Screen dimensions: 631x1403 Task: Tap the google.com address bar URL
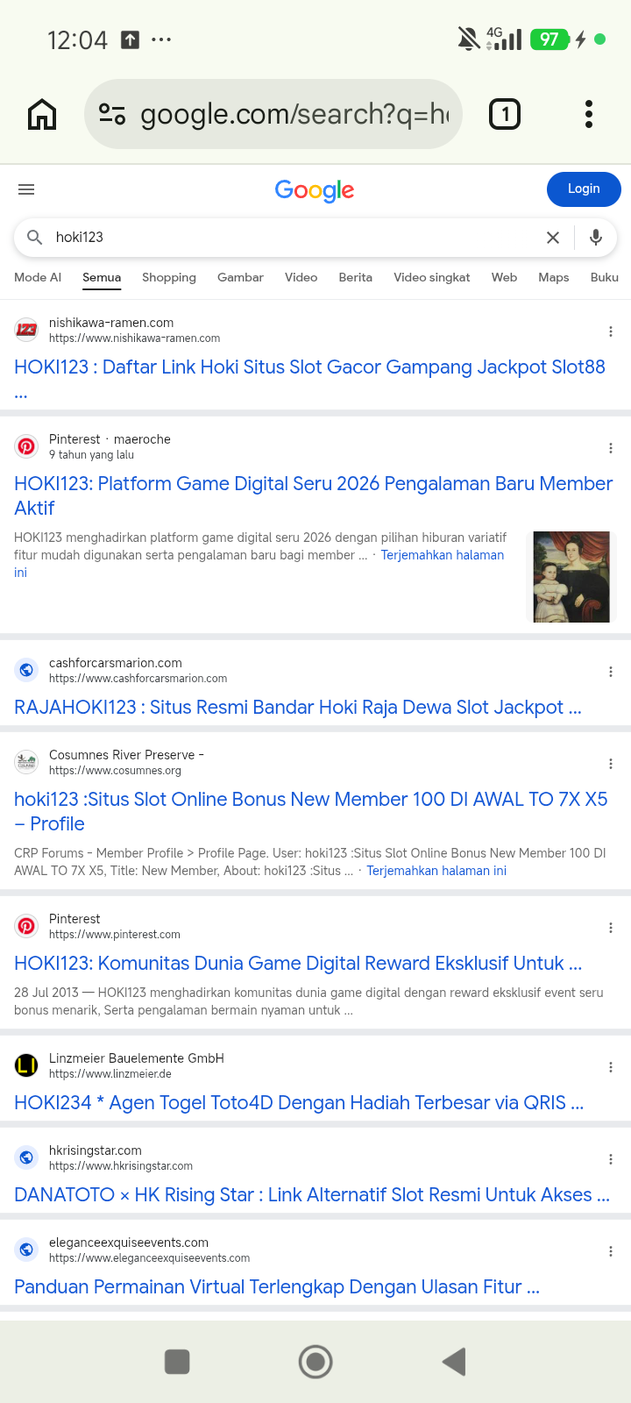coord(294,114)
